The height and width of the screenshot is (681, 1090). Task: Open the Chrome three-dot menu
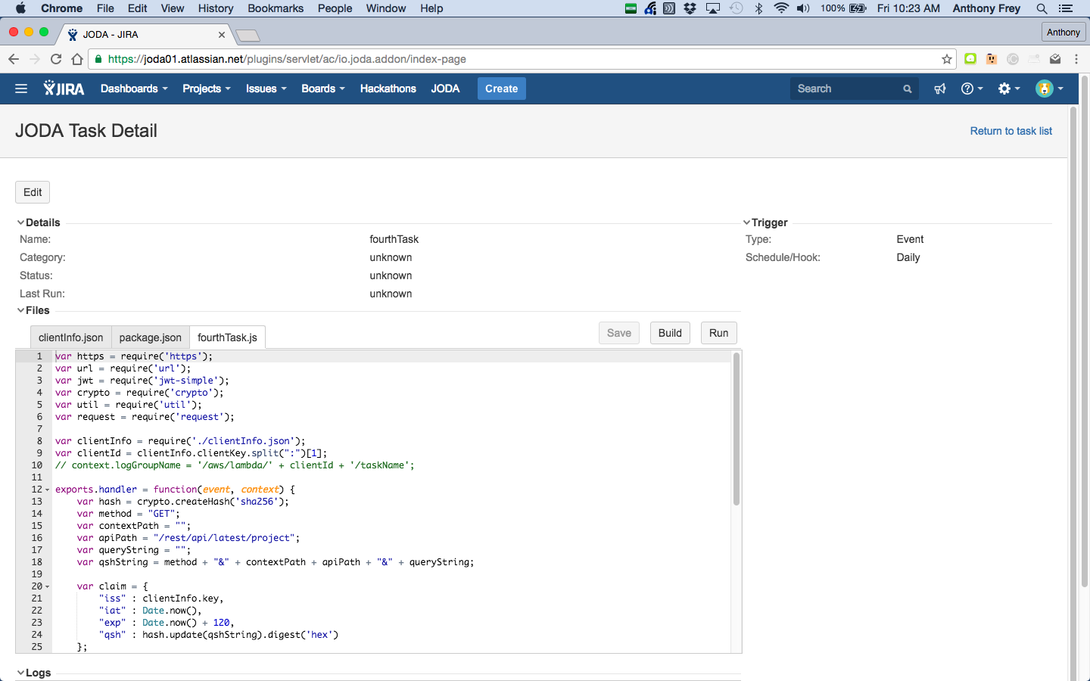click(x=1076, y=59)
